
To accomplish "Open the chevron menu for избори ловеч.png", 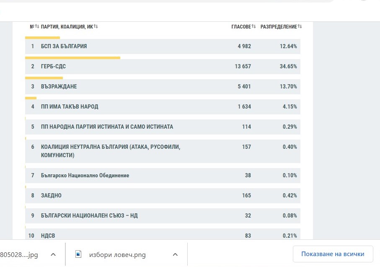I will pyautogui.click(x=175, y=254).
